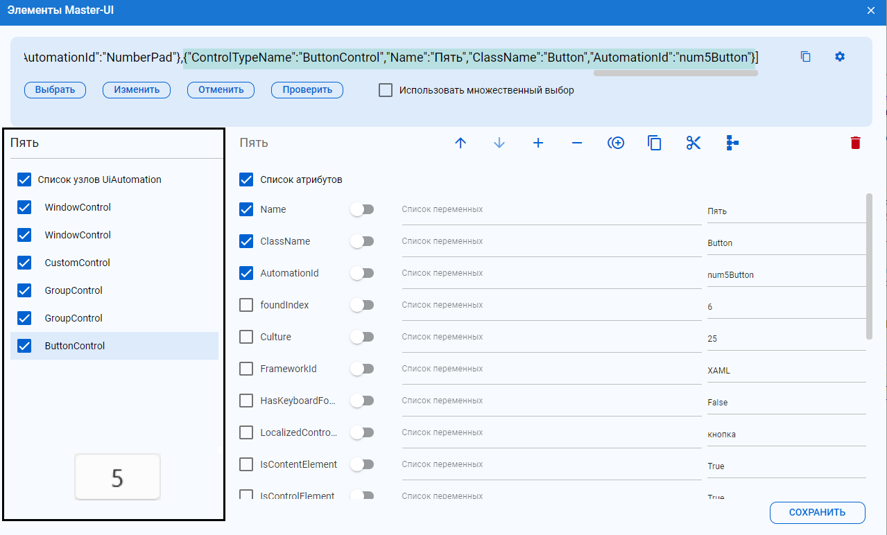
Task: Click the circled plus icon
Action: [x=616, y=143]
